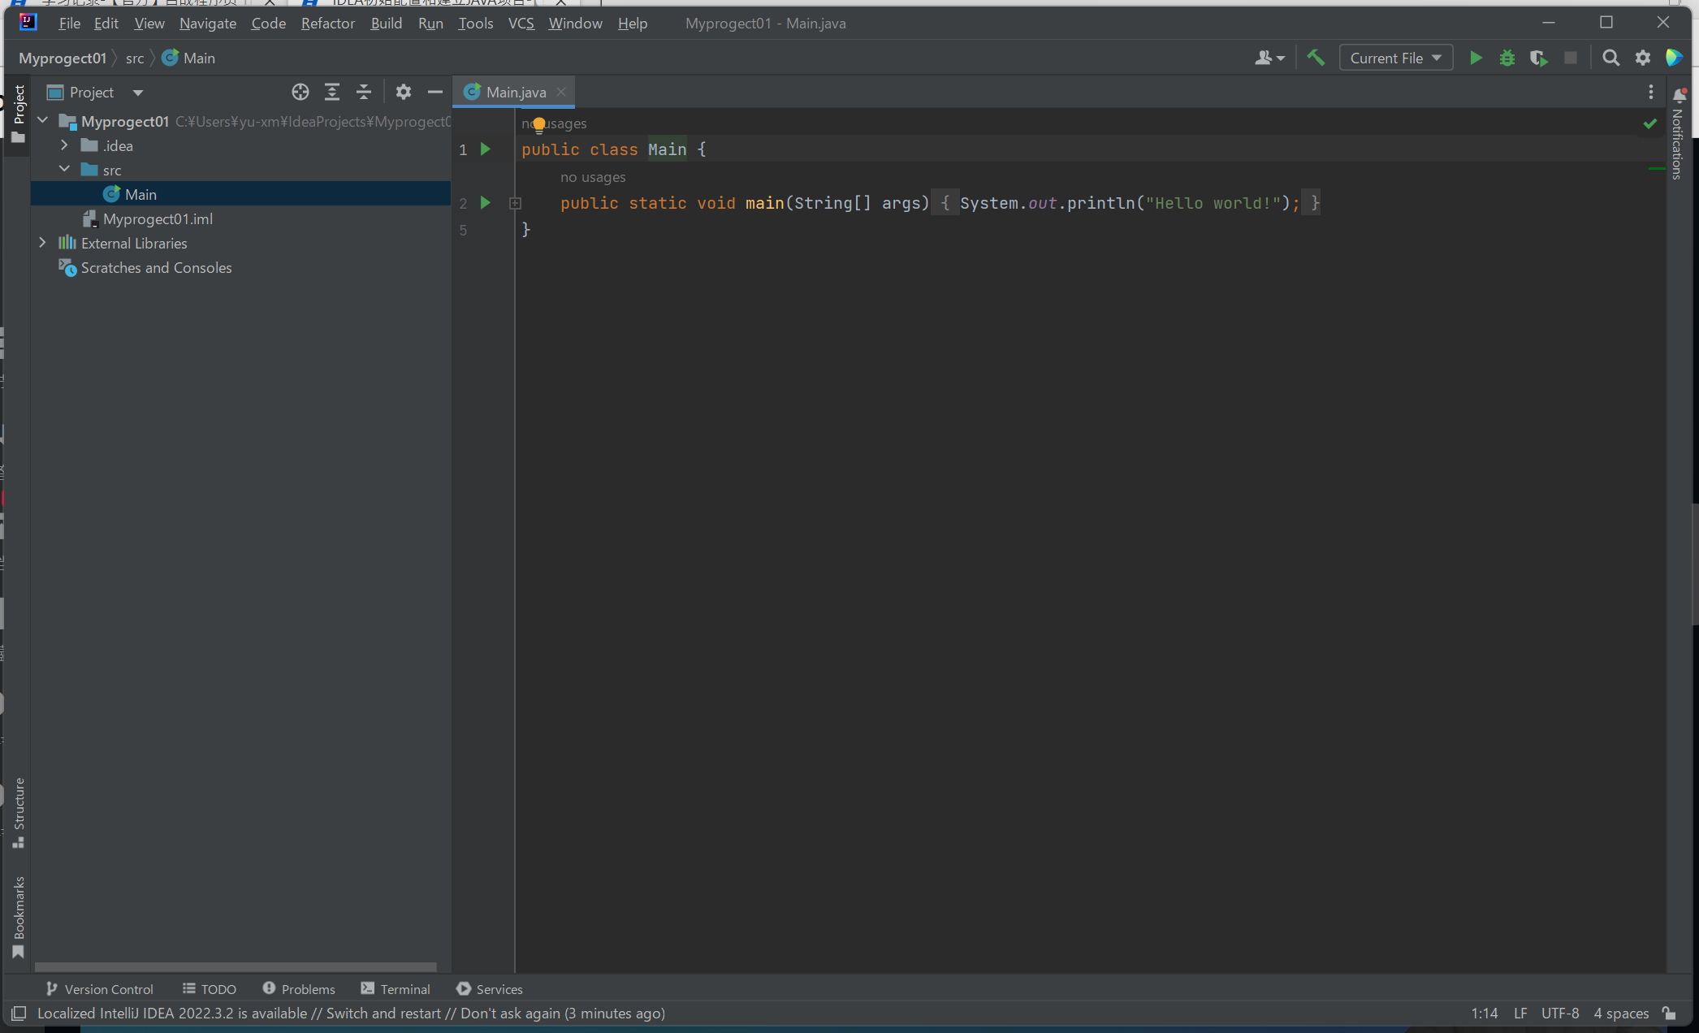The width and height of the screenshot is (1699, 1033).
Task: Click the Code With Me user icon
Action: 1269,58
